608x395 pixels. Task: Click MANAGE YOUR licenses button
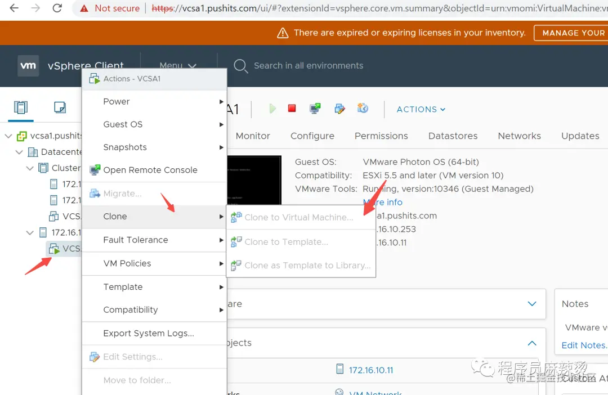coord(571,33)
